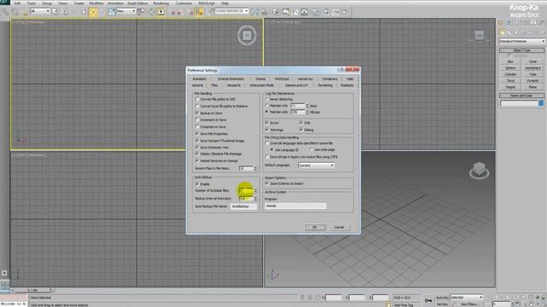
Task: Switch to the General tab
Action: 197,85
